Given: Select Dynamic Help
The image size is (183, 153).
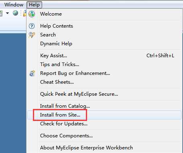Looking at the screenshot, I should pyautogui.click(x=104, y=44).
